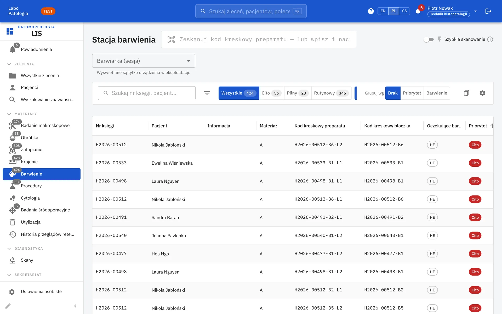Click barcode H2026-00533-B1-L1 cell
The height and width of the screenshot is (314, 502).
pos(318,163)
